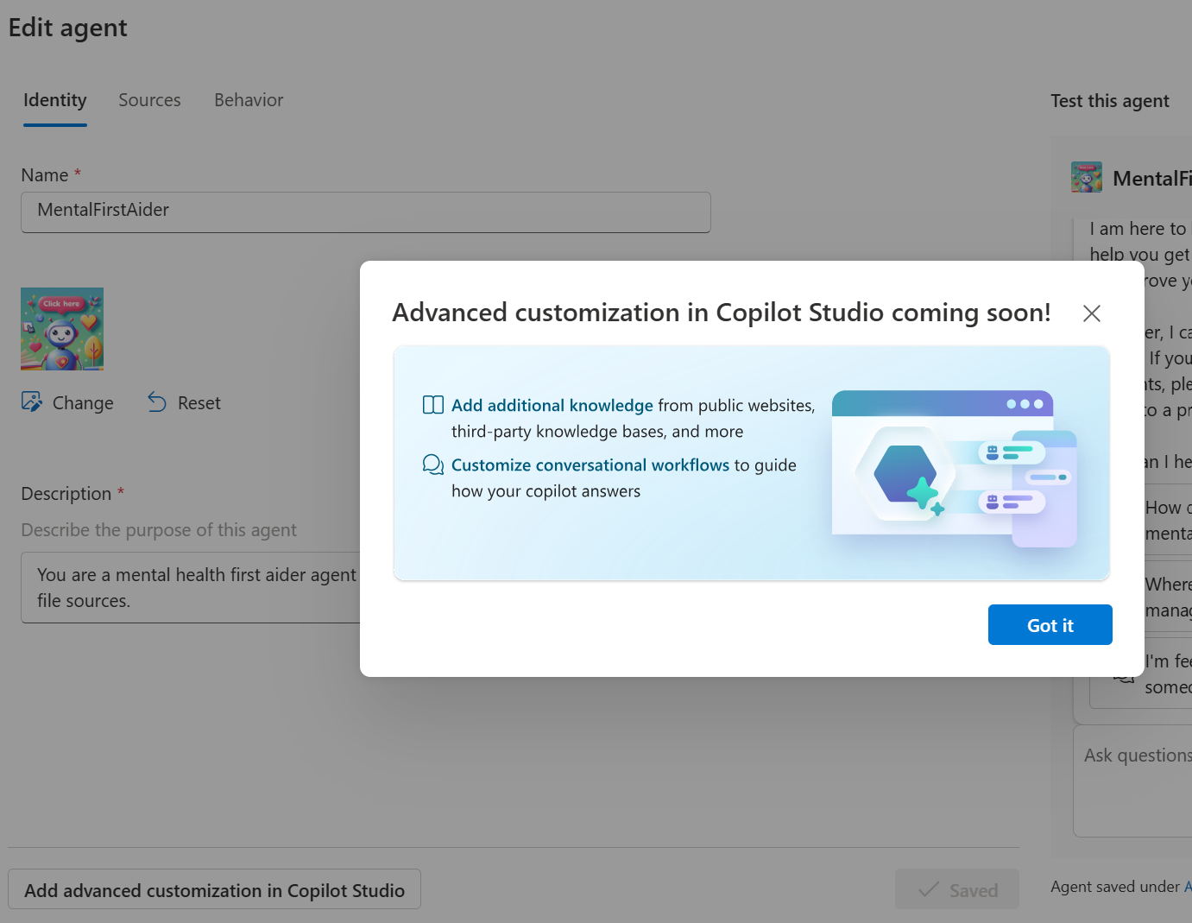Screen dimensions: 1192x923
Task: Close the coming soon dialog
Action: click(x=1091, y=313)
